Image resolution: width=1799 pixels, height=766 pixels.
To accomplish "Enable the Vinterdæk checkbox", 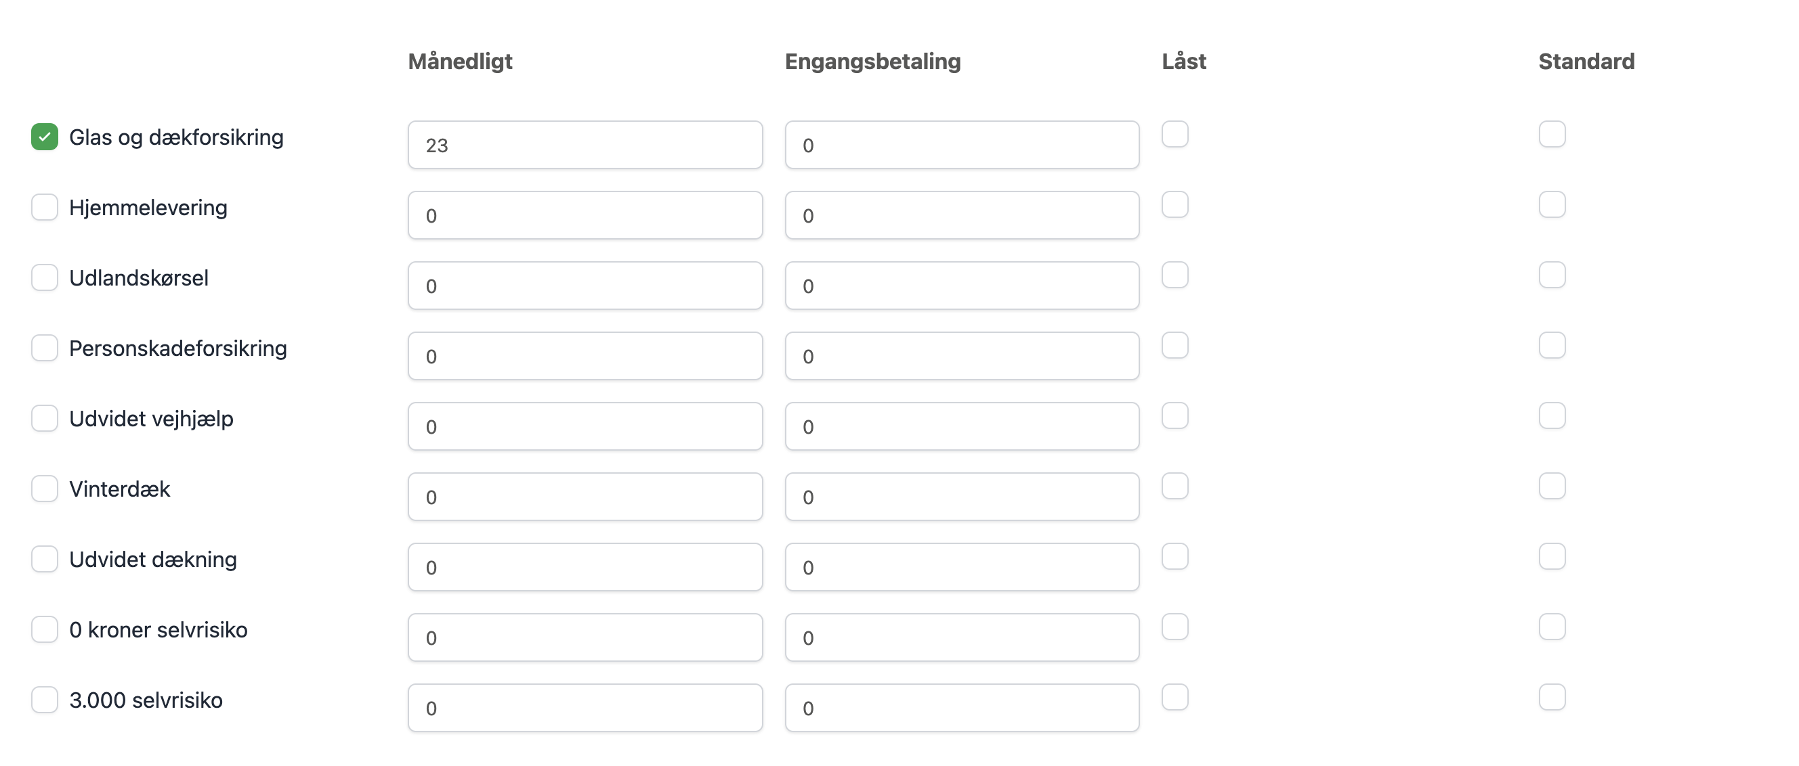I will click(x=44, y=489).
